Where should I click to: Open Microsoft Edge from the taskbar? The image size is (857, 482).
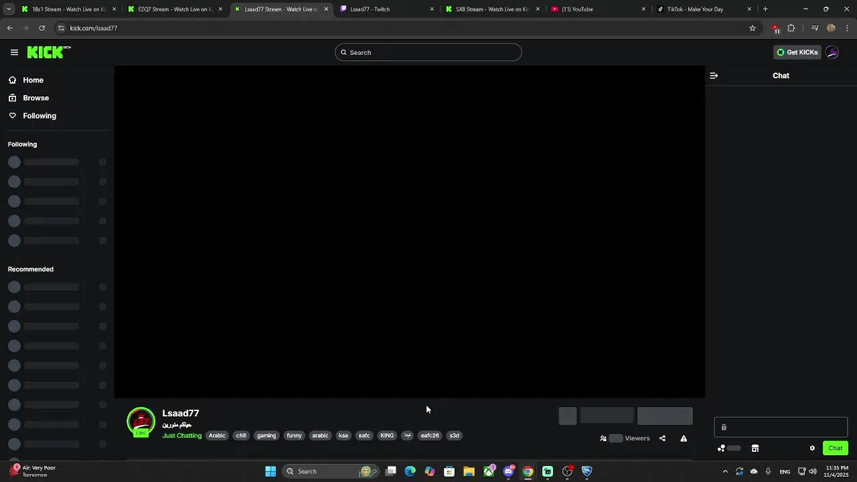410,471
